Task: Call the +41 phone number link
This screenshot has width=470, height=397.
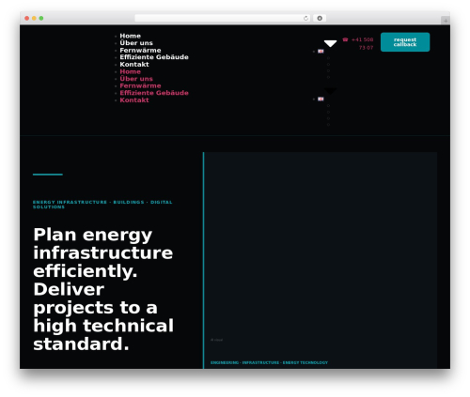Action: 362,43
